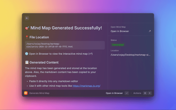Screen dimensions: 176x110
Task: Open the Actions menu
Action: (x=137, y=93)
